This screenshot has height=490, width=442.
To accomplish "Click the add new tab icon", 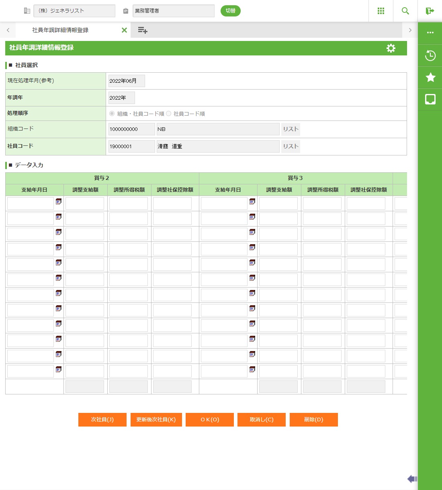I will click(x=142, y=30).
